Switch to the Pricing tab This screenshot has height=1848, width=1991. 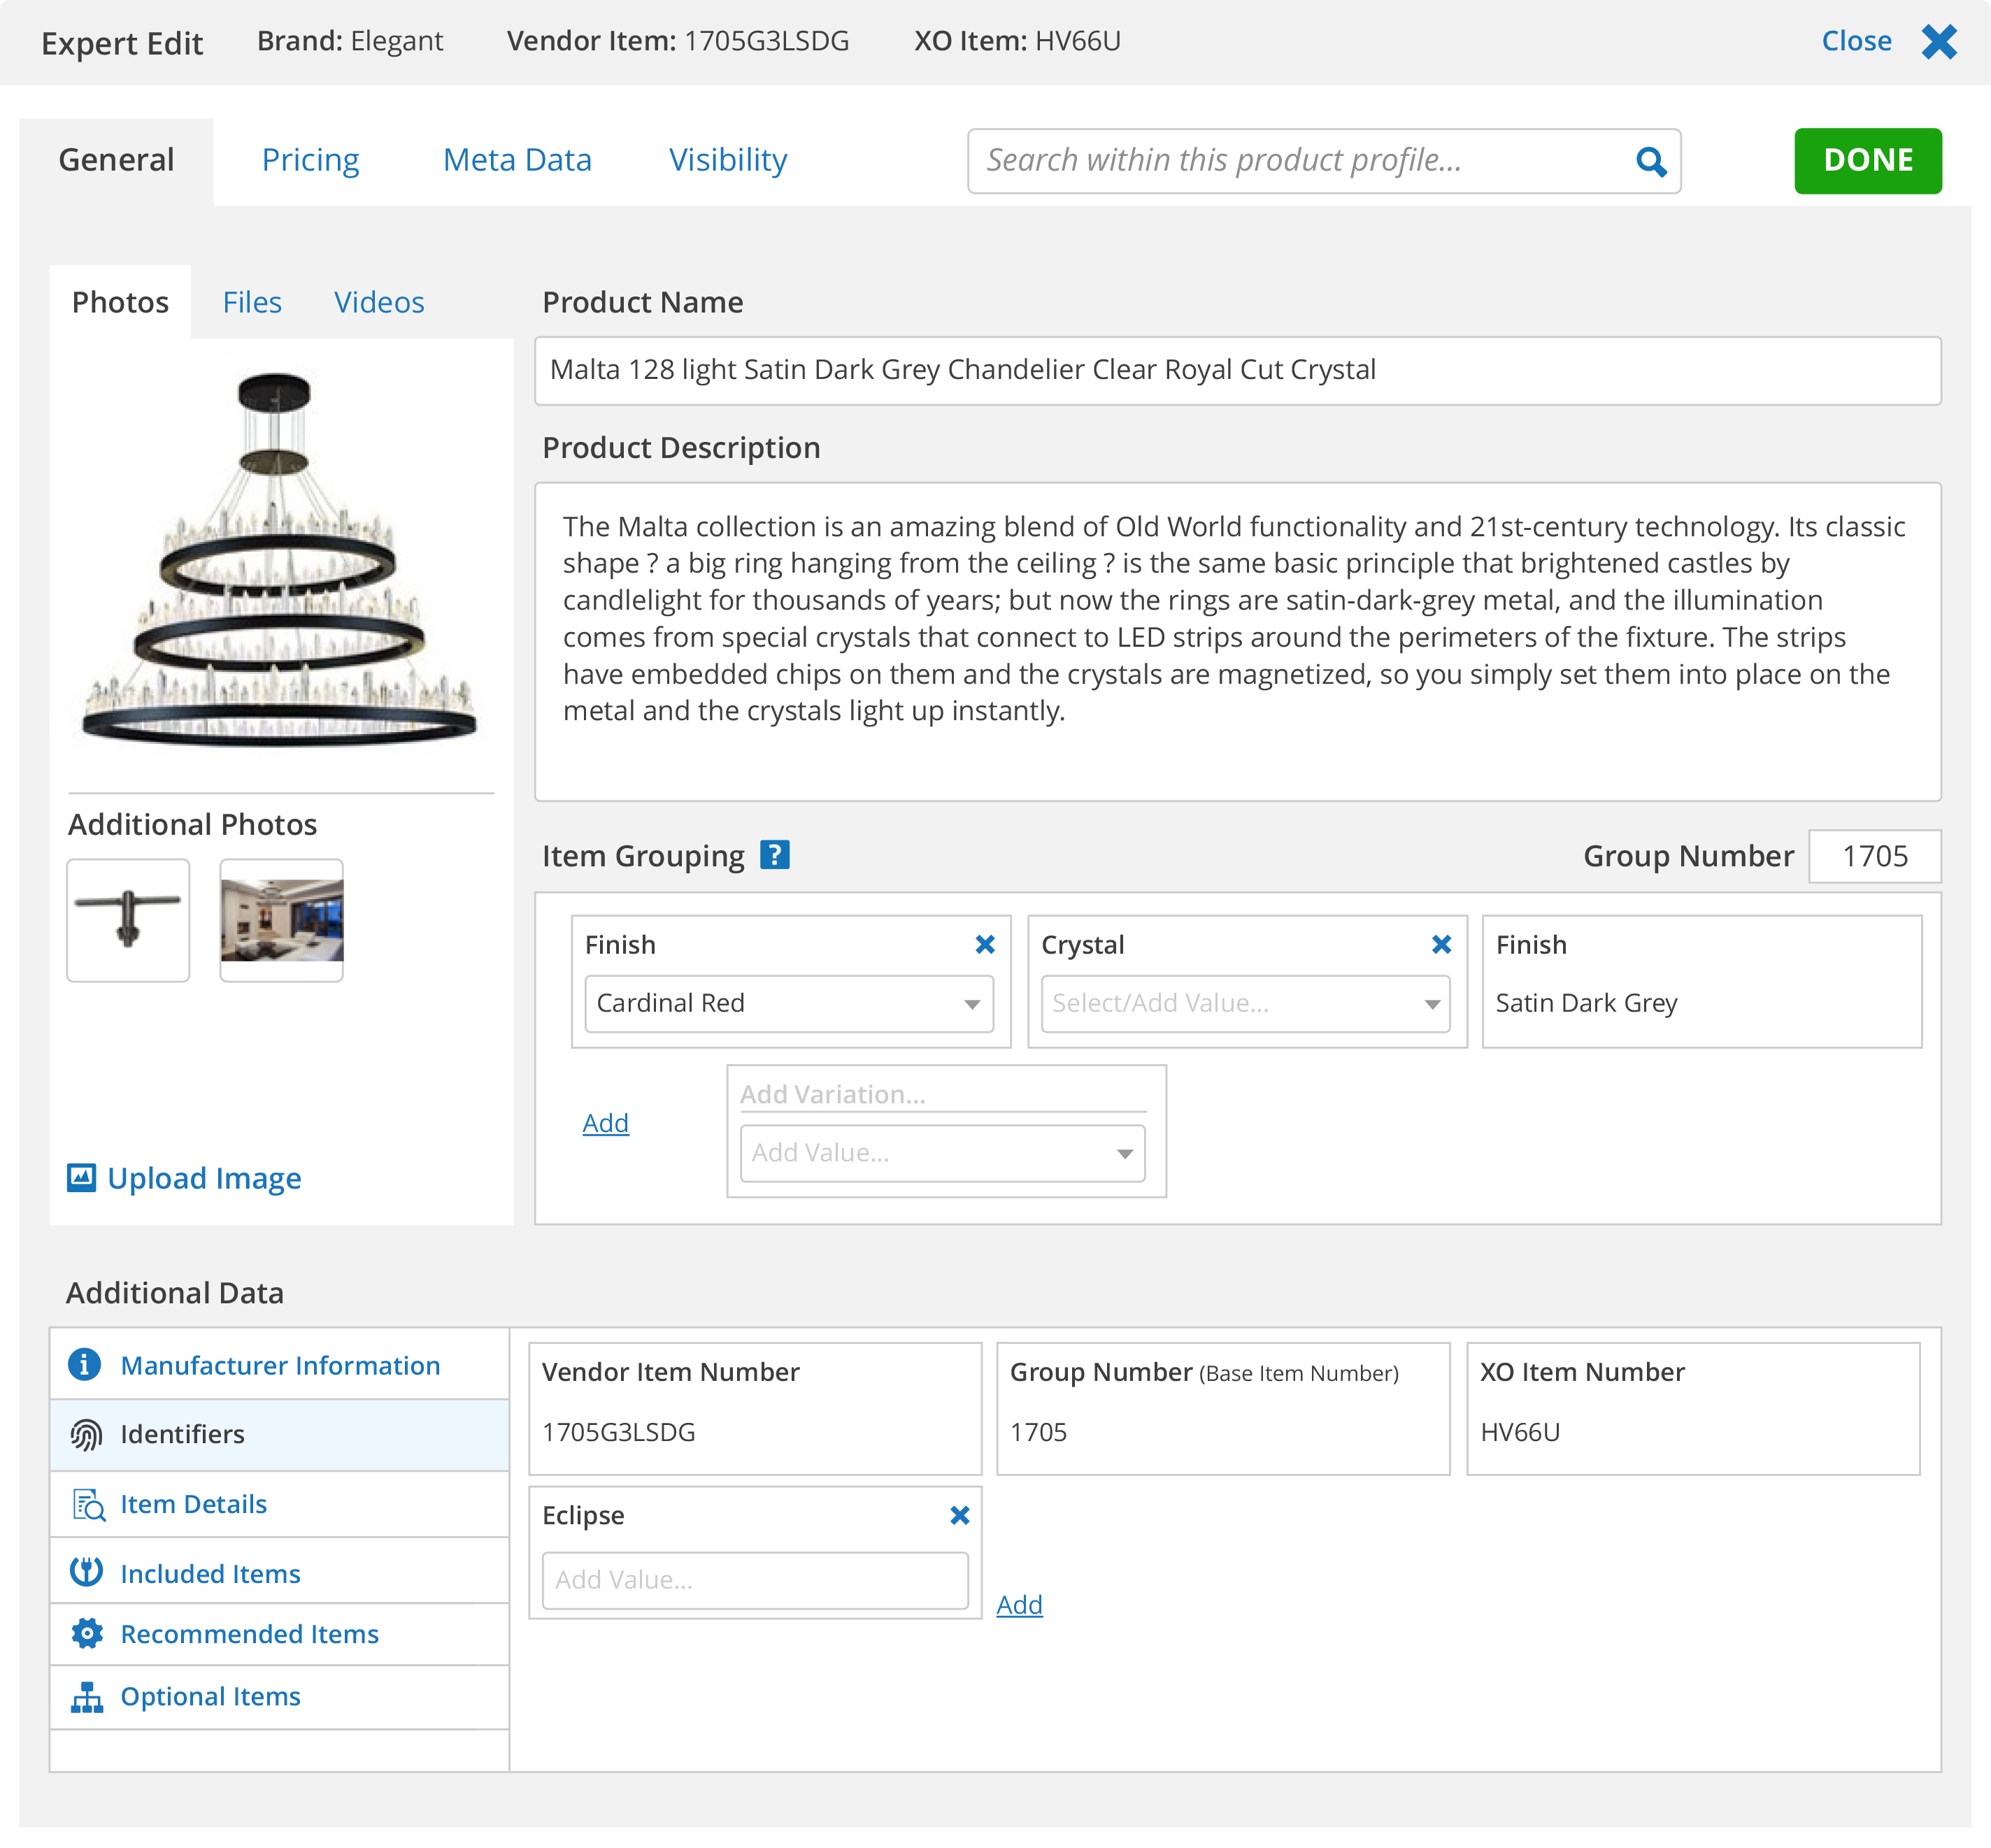coord(310,160)
